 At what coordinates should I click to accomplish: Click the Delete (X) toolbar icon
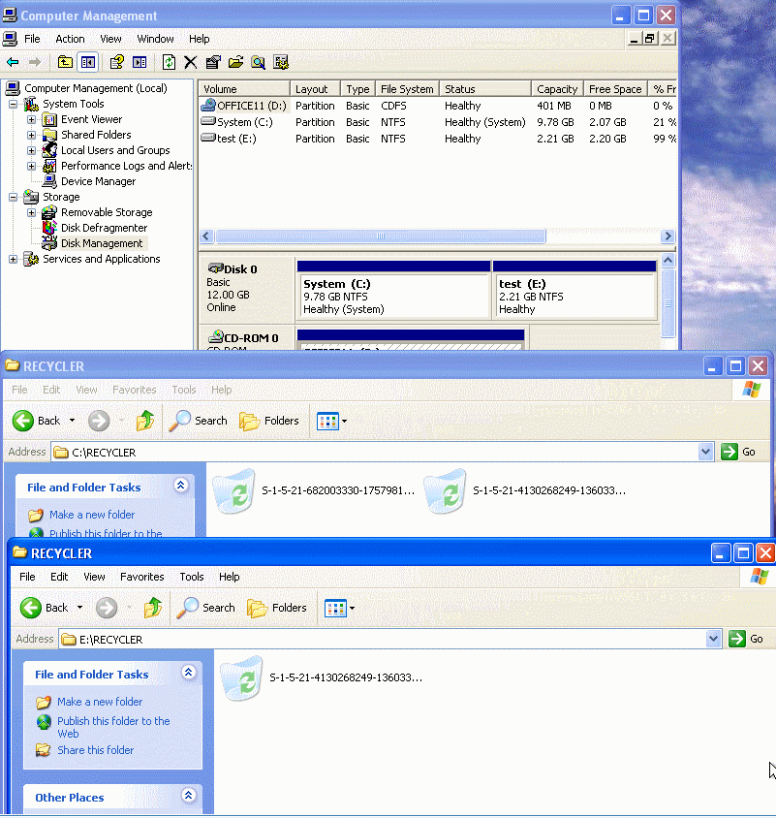point(190,64)
